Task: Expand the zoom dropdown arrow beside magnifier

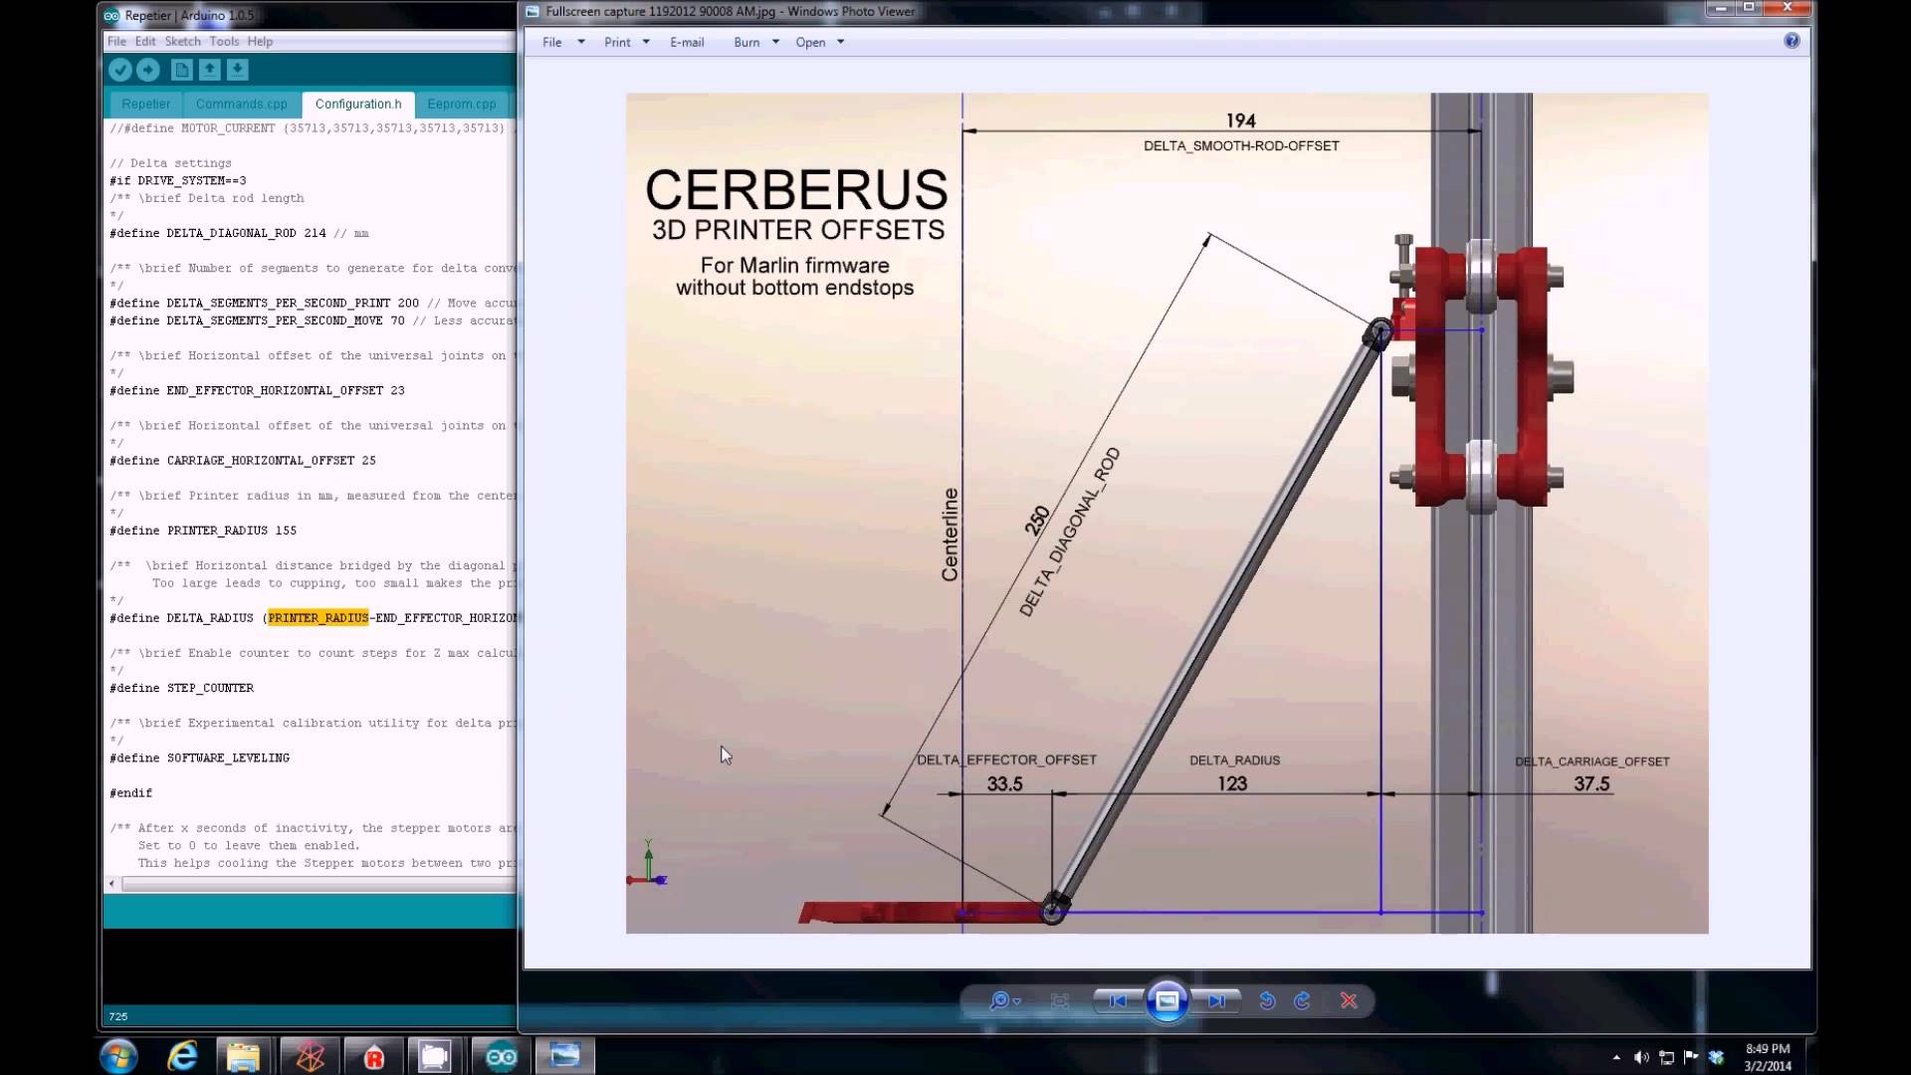Action: pyautogui.click(x=1016, y=1001)
